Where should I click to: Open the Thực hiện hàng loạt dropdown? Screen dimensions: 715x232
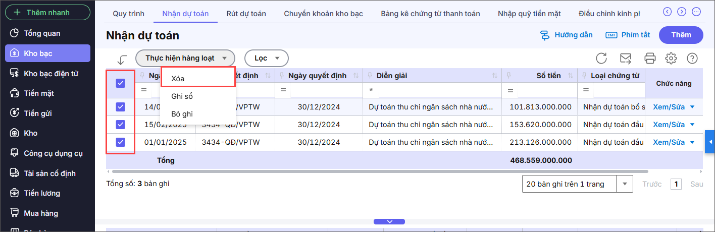pyautogui.click(x=185, y=58)
